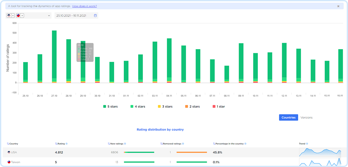Click the 3 stars yellow legend swatch
This screenshot has width=348, height=167.
click(159, 106)
